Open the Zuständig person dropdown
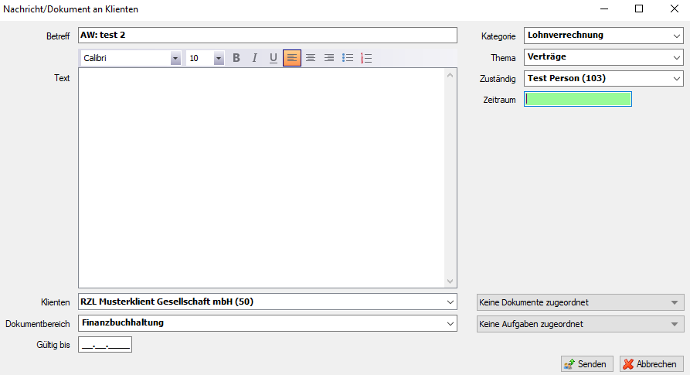The image size is (690, 375). pyautogui.click(x=677, y=79)
